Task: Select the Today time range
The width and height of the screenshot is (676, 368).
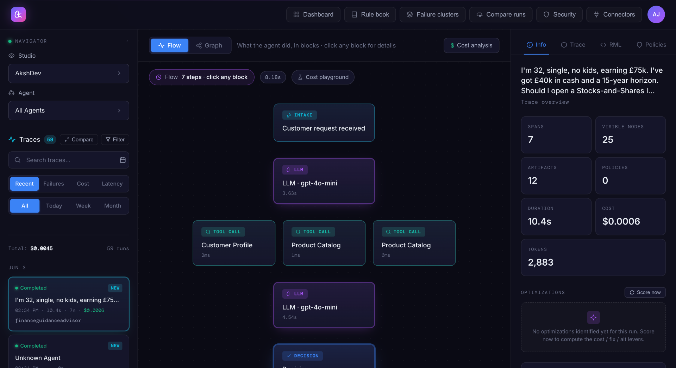Action: tap(54, 206)
